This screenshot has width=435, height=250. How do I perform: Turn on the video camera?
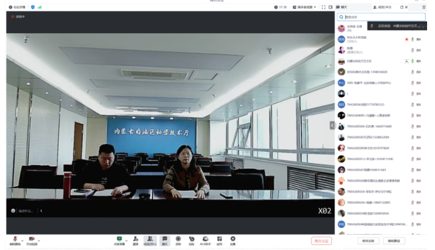[x=32, y=241]
